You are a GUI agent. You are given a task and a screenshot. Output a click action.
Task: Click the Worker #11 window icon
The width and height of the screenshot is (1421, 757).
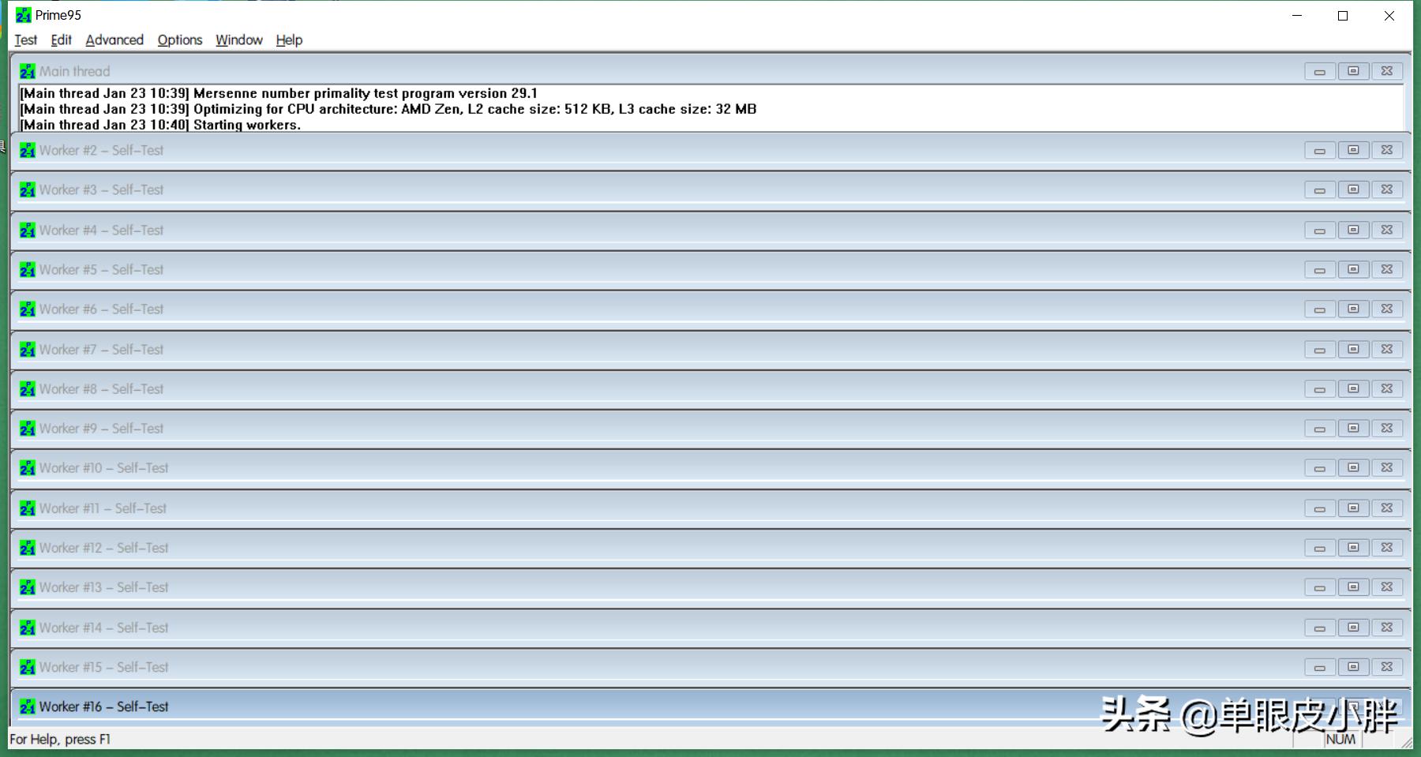click(28, 508)
